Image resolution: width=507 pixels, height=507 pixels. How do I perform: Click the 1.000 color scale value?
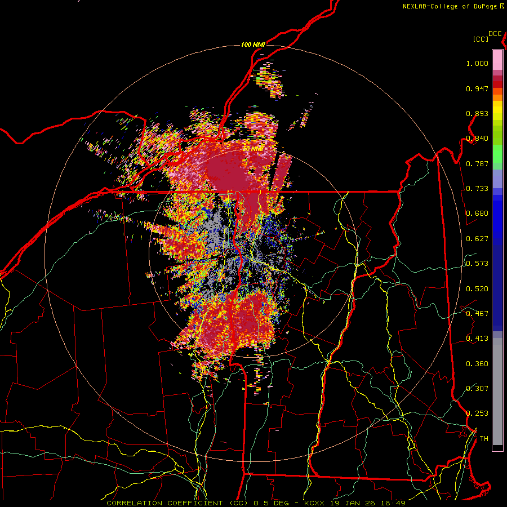[x=477, y=63]
